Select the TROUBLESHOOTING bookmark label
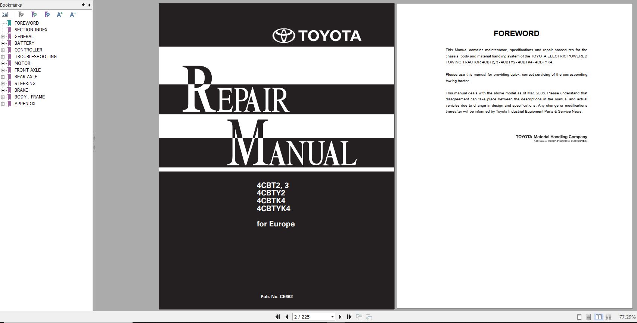 [35, 57]
